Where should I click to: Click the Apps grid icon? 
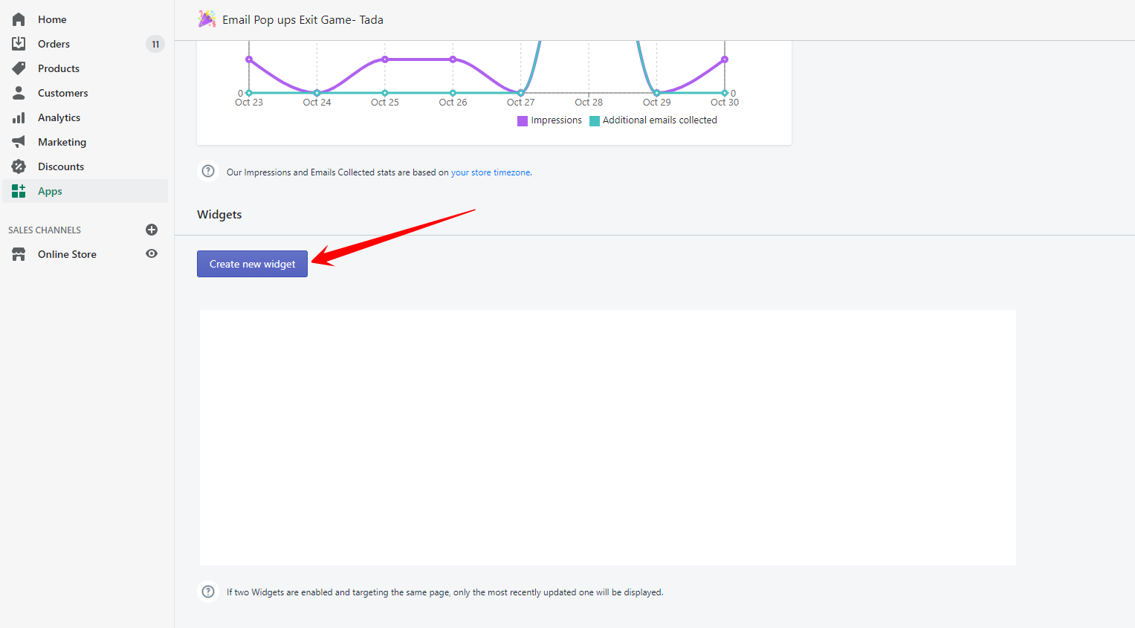[19, 191]
